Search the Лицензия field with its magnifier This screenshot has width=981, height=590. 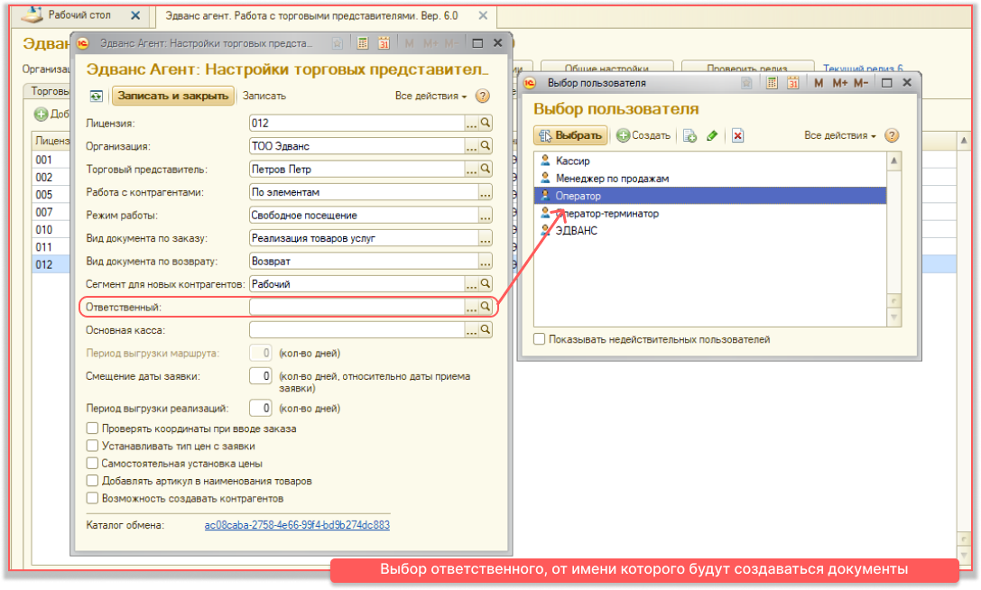[x=486, y=124]
